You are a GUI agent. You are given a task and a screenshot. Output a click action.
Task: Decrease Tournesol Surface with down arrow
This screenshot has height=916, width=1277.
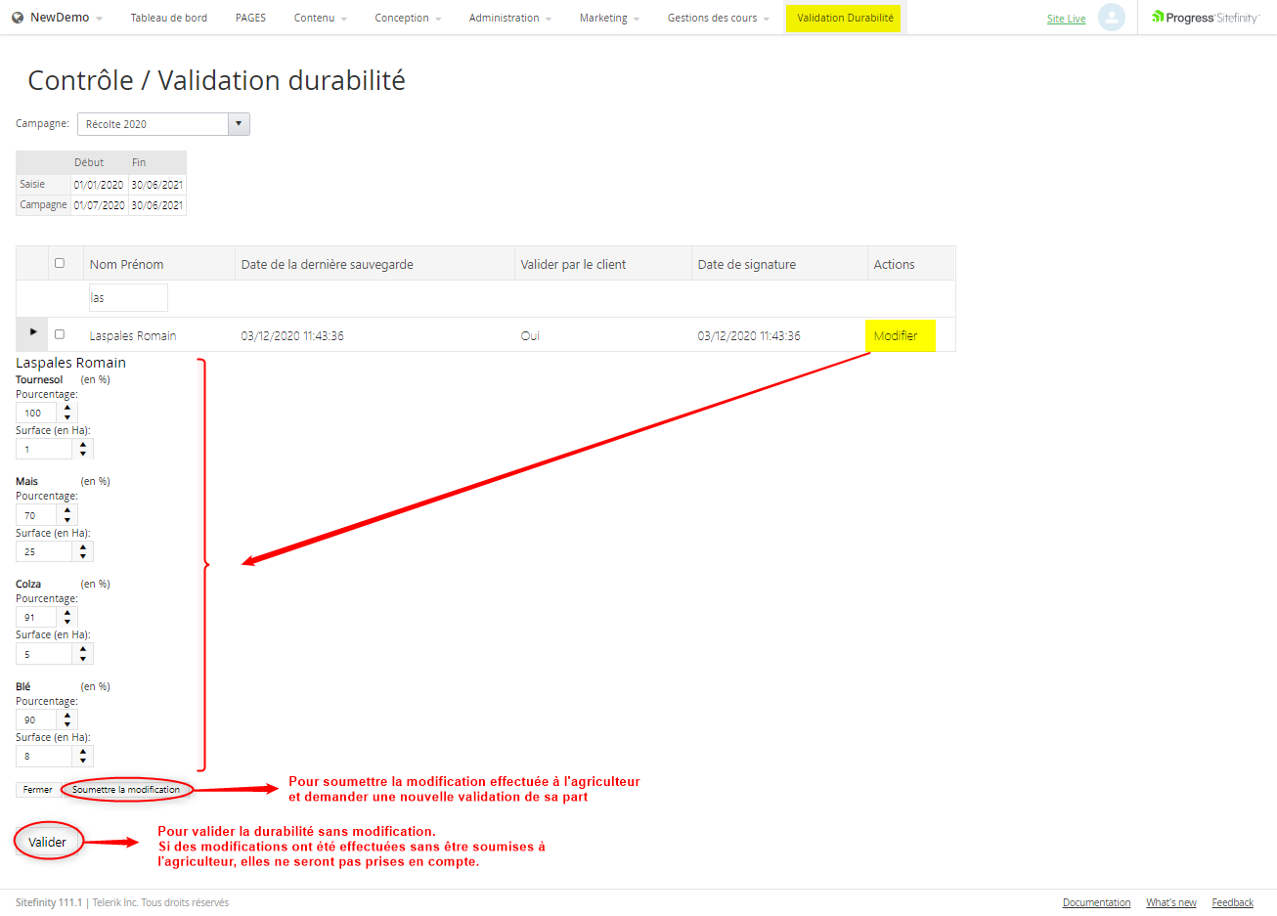point(83,454)
